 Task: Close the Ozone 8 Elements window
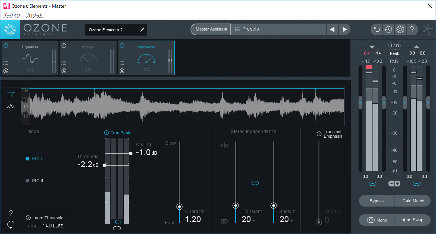pos(429,6)
